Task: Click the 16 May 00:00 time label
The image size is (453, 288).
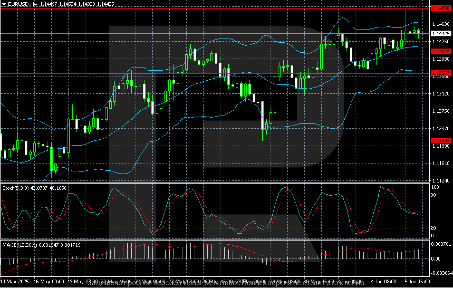Action: coord(49,281)
